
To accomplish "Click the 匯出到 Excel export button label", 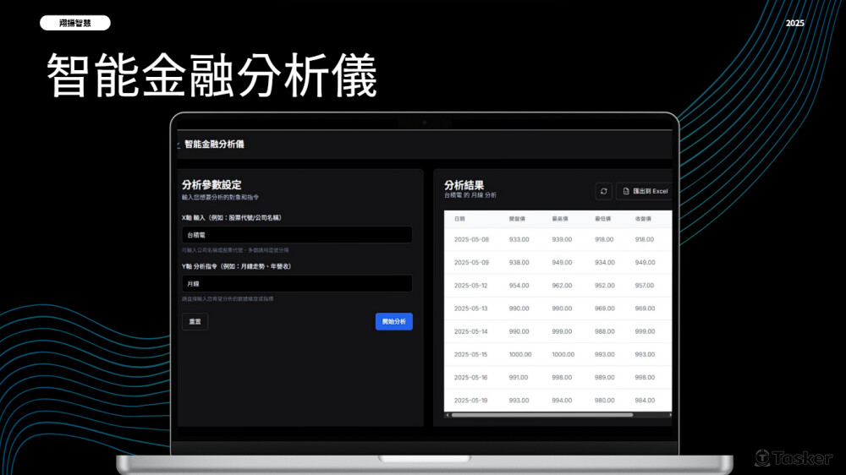I will (x=650, y=191).
